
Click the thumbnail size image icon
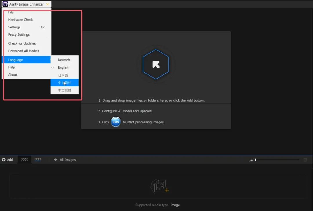pyautogui.click(x=251, y=160)
